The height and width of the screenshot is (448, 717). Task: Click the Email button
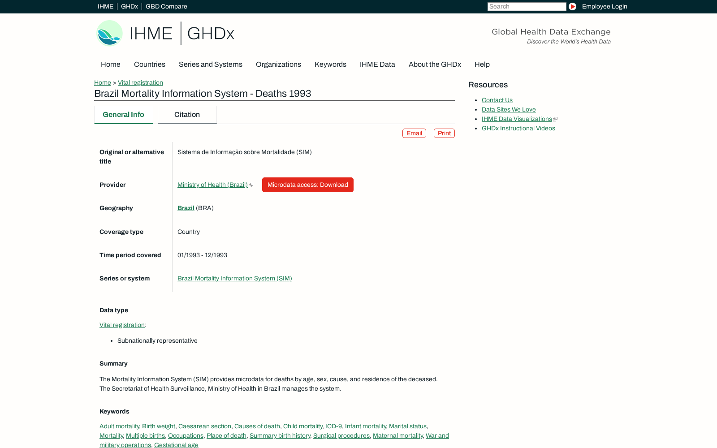tap(414, 134)
